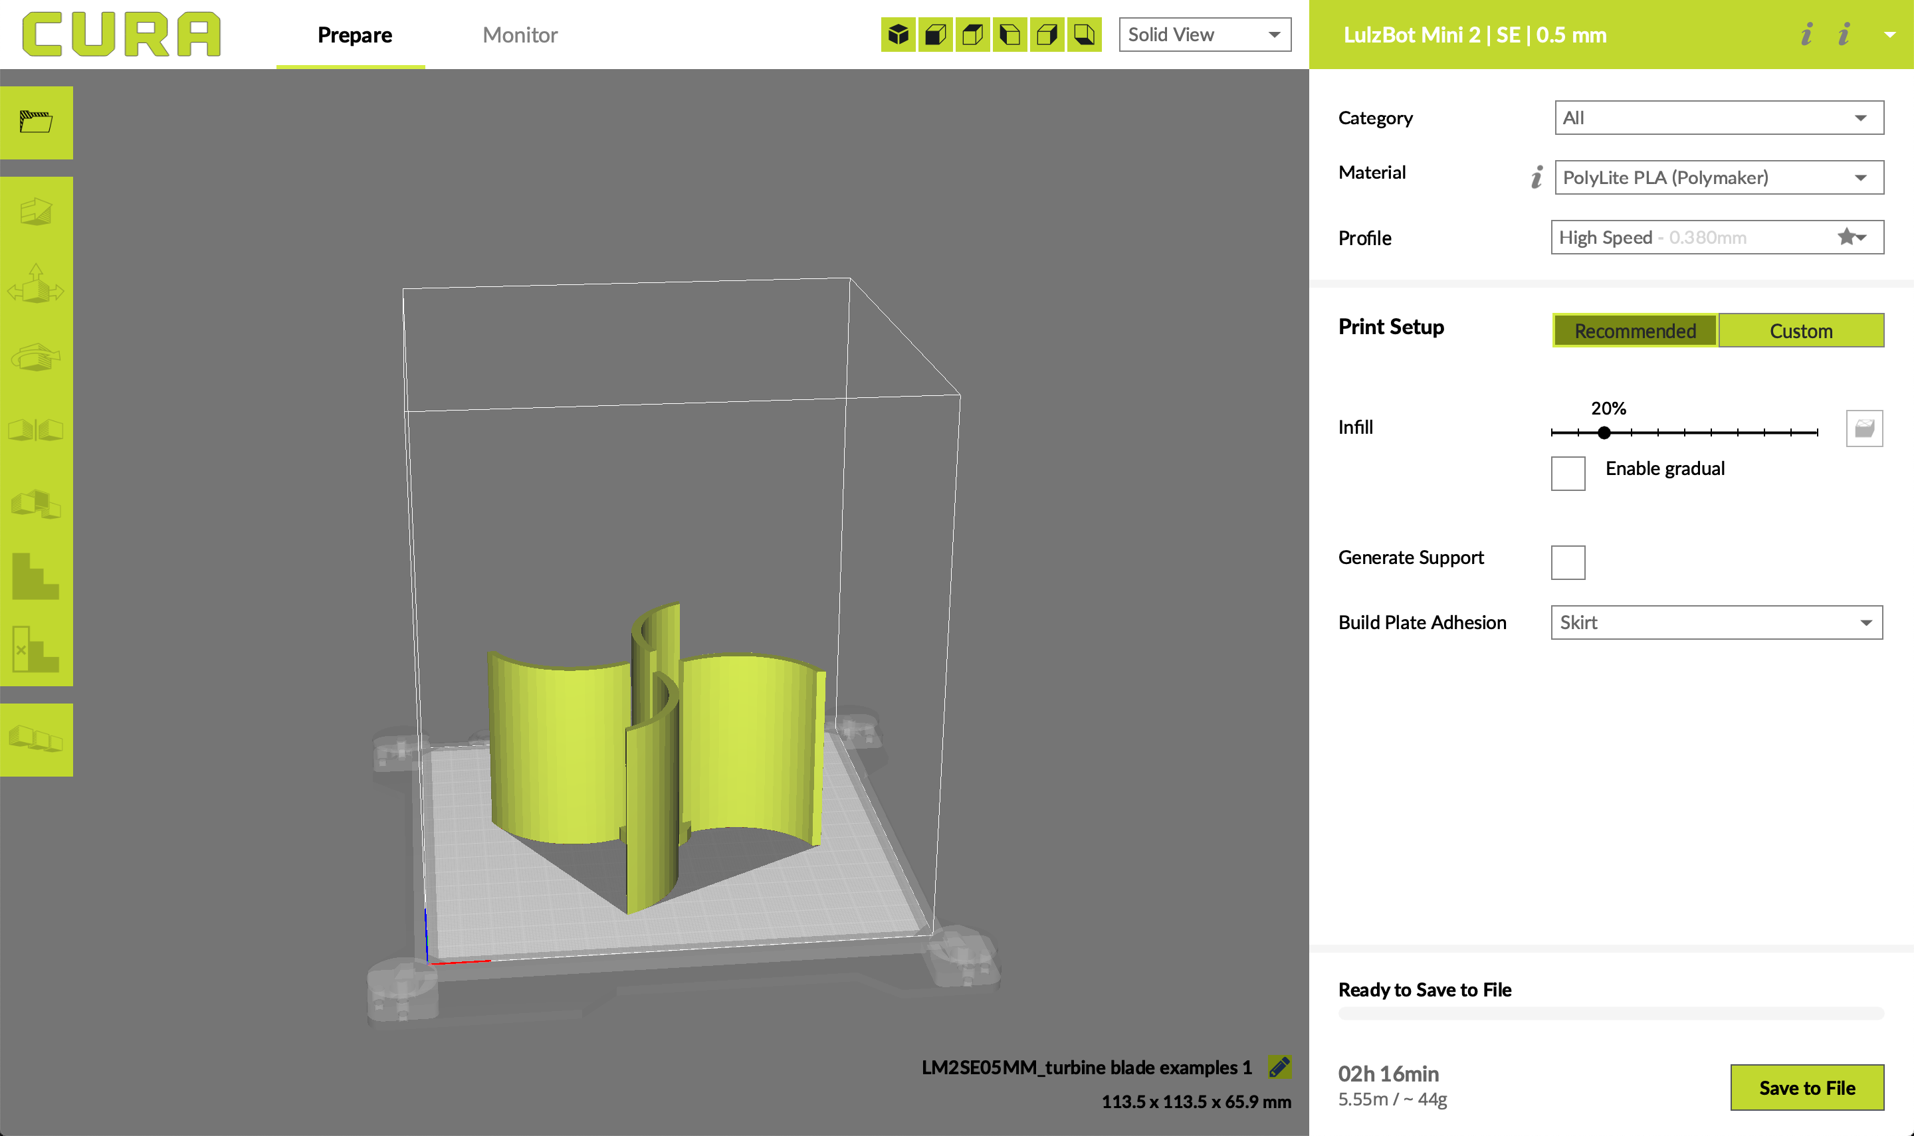Switch camera to the front view preset
Screen dimensions: 1914x1136
(936, 35)
